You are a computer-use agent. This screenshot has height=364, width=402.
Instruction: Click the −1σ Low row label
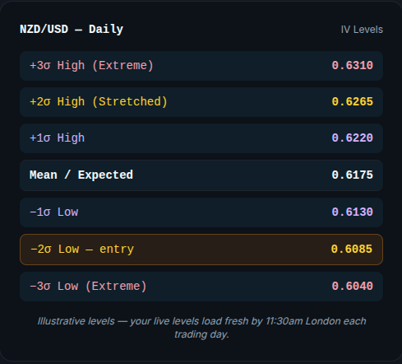pos(53,212)
